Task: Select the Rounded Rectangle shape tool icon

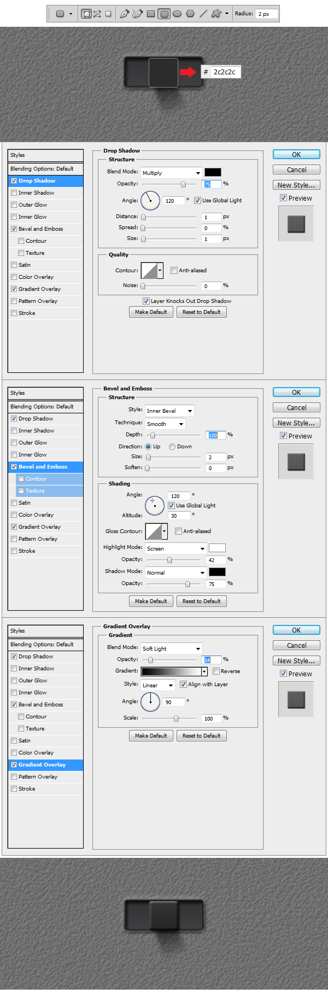Action: point(164,14)
